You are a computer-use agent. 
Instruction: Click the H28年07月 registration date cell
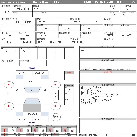pos(22,9)
